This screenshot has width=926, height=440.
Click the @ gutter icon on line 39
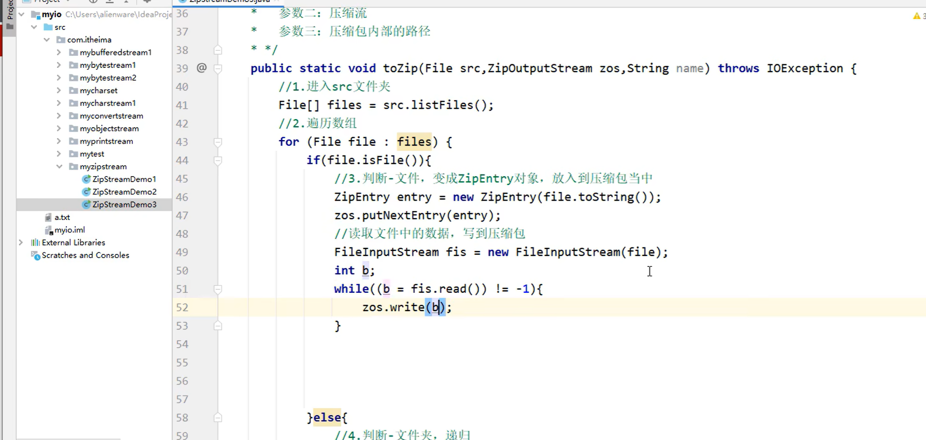point(202,68)
